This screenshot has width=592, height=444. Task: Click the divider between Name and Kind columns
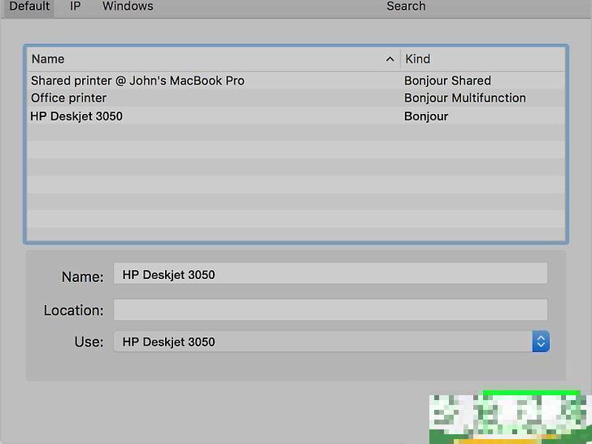tap(400, 59)
